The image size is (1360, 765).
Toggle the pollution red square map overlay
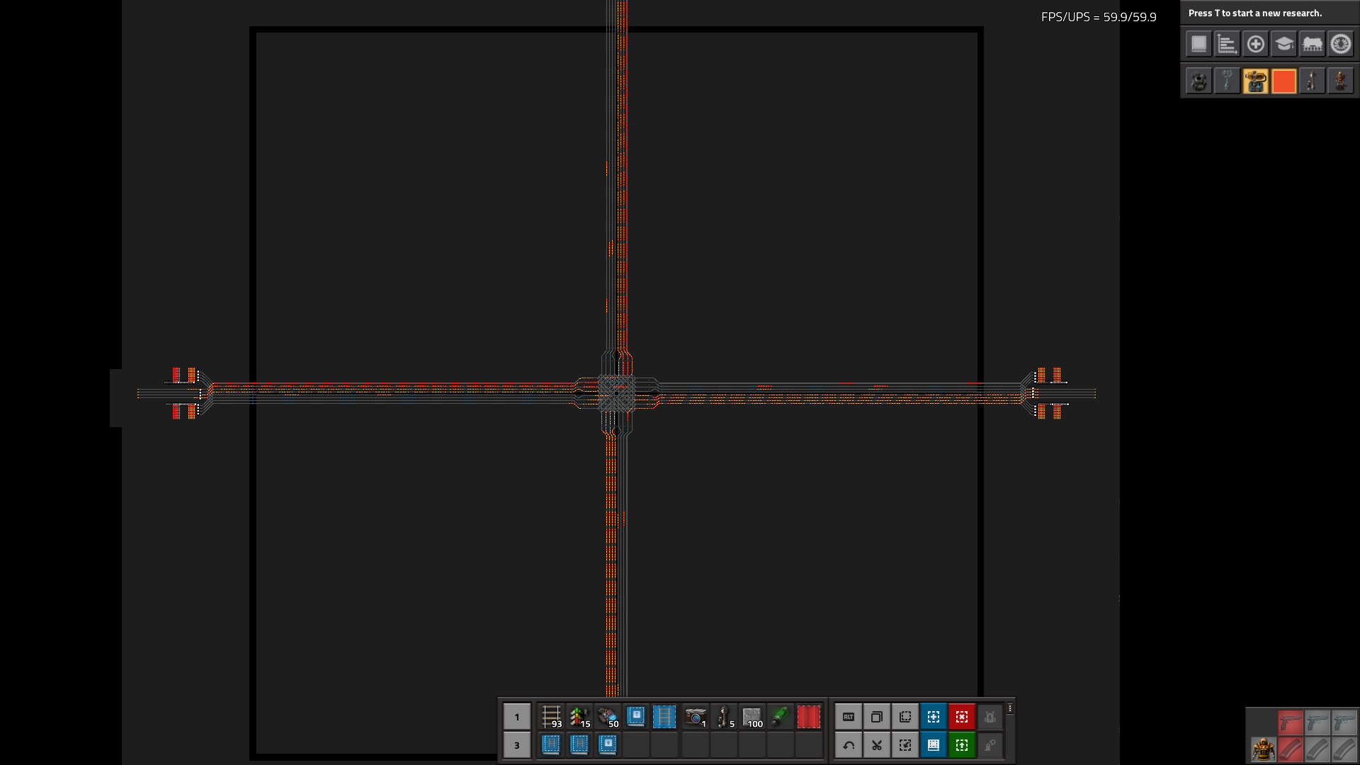(1283, 81)
